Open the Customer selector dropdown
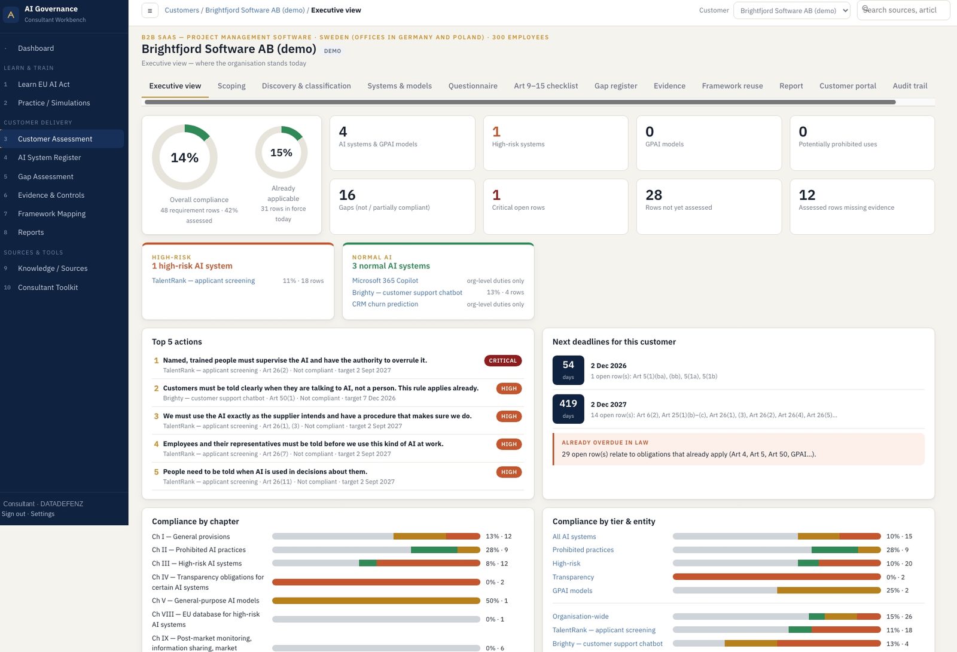 [x=791, y=10]
